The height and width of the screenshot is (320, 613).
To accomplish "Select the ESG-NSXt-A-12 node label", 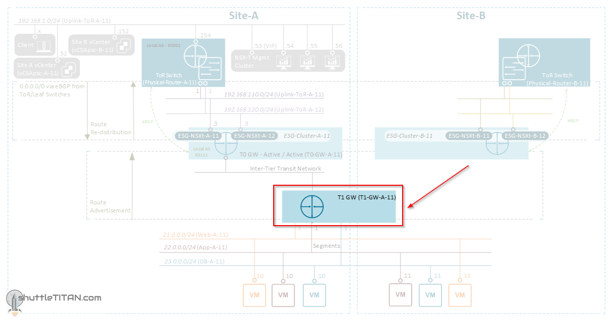I will [254, 135].
